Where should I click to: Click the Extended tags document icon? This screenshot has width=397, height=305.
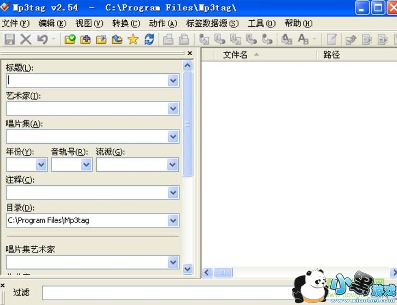point(332,39)
